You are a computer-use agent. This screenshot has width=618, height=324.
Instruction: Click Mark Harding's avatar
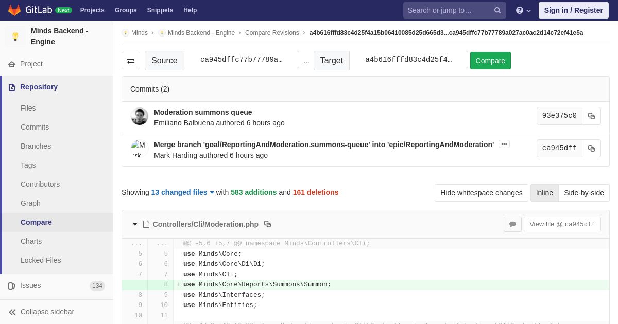(x=140, y=149)
